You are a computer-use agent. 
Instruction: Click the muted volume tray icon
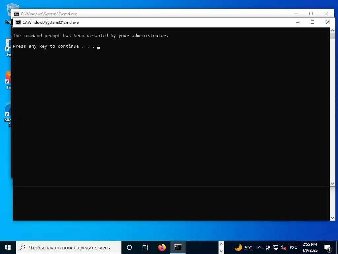tap(284, 247)
